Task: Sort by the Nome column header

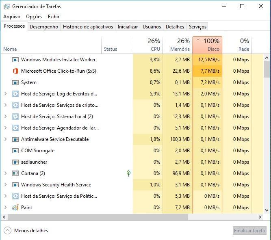Action: click(51, 45)
